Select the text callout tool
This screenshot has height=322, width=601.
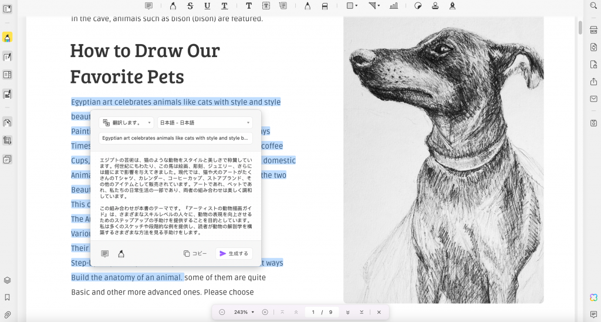(x=283, y=6)
